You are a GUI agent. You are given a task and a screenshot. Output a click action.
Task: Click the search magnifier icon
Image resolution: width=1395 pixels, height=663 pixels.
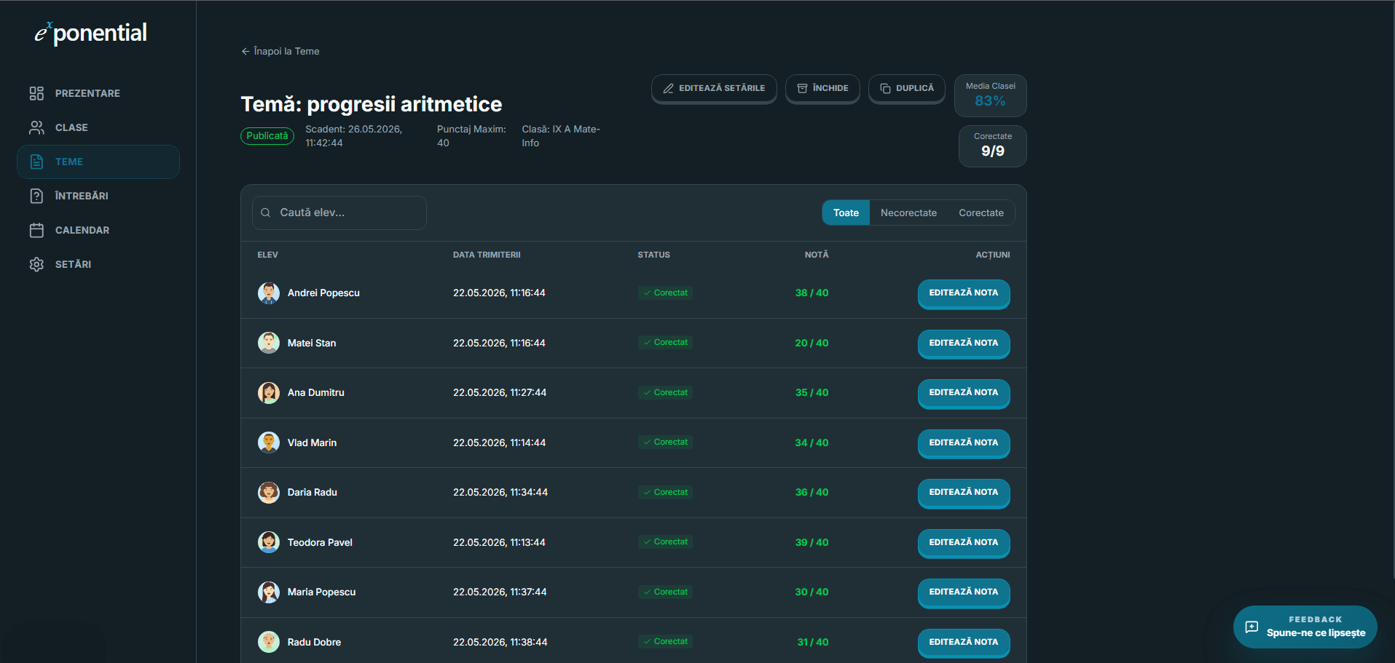click(266, 213)
